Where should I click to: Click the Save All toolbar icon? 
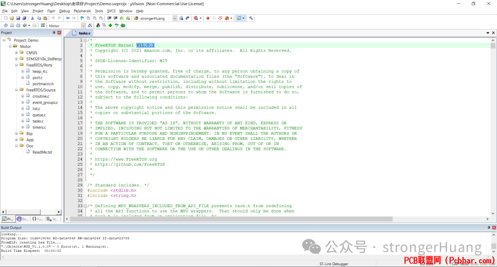(x=24, y=18)
